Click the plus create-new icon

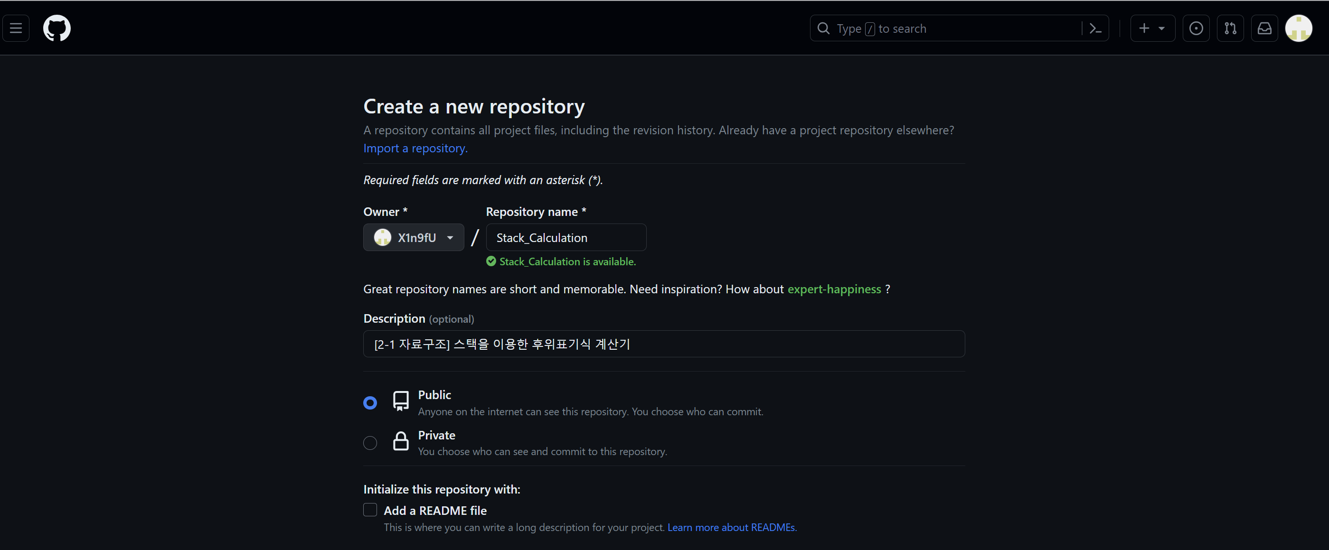click(x=1144, y=28)
